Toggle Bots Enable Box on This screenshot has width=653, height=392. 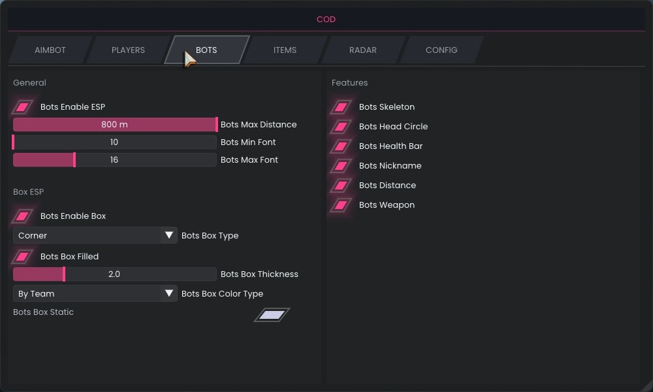22,216
